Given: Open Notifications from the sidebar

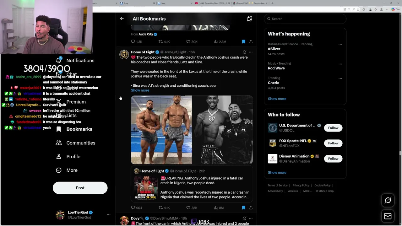Looking at the screenshot, I should [x=75, y=60].
